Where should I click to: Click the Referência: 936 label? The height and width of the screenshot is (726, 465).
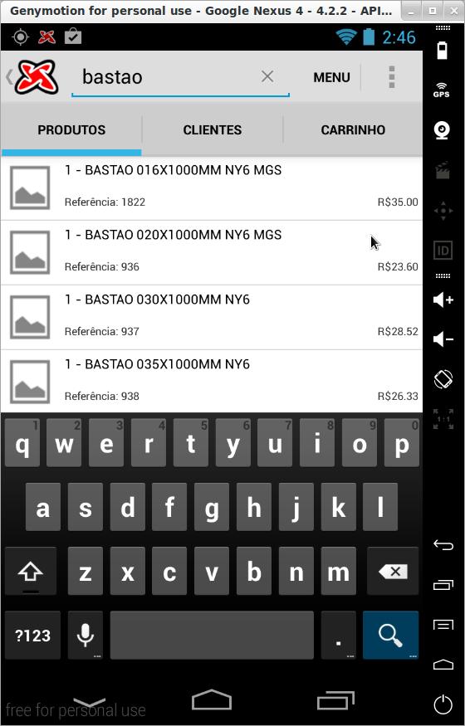(x=102, y=267)
